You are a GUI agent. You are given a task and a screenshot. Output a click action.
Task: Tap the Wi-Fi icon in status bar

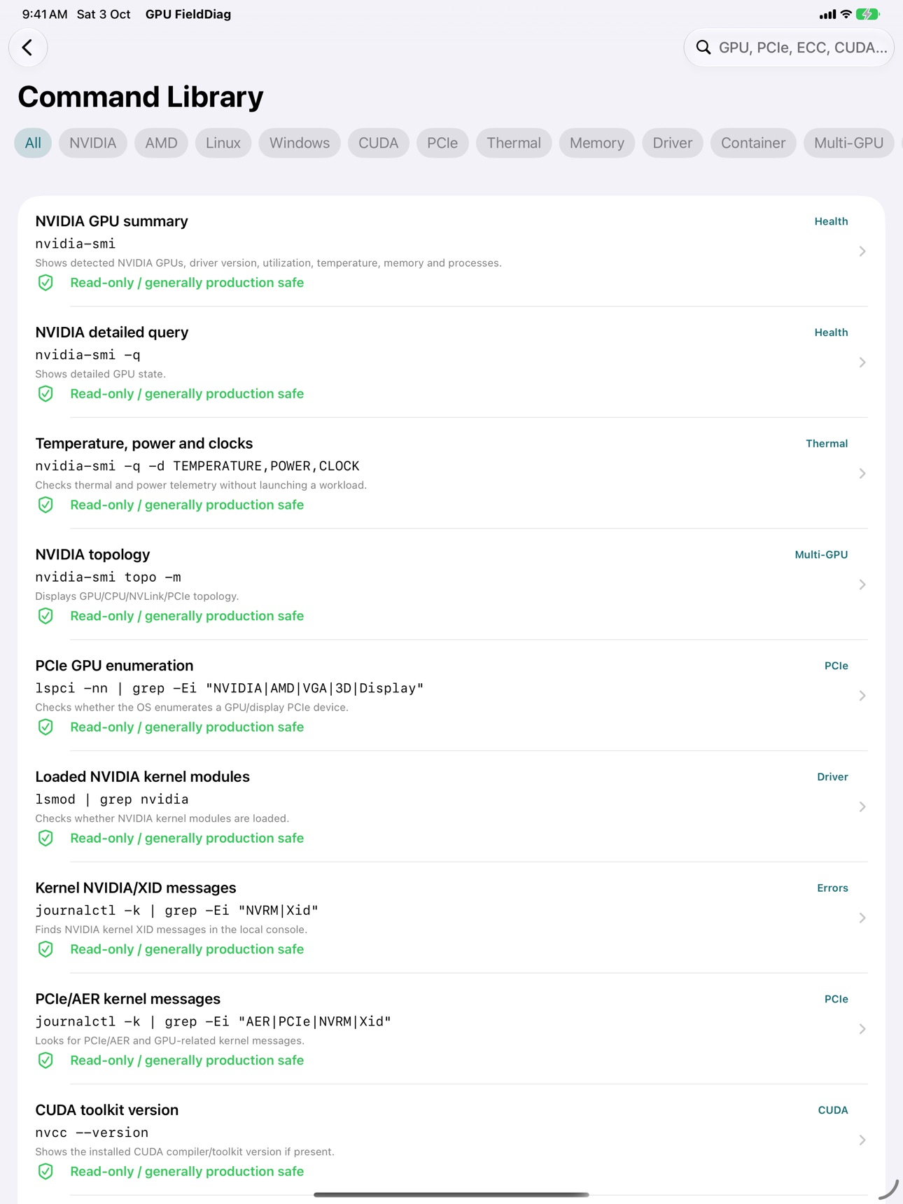846,14
